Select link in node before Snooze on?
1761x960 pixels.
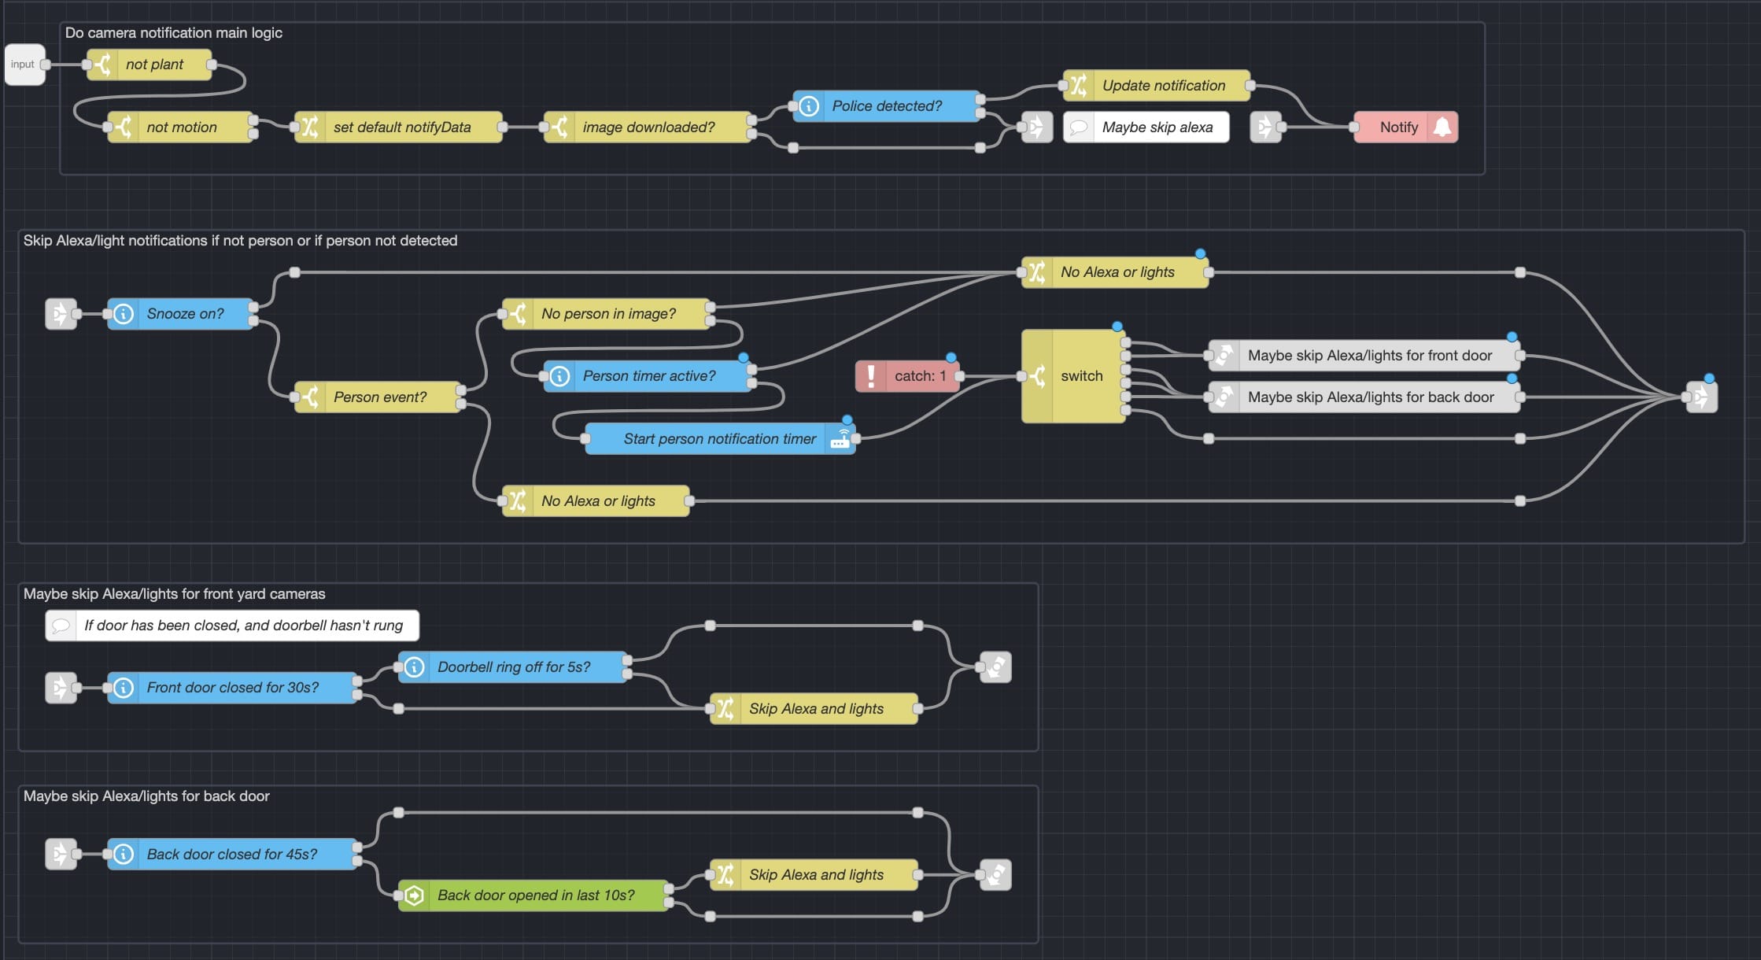pyautogui.click(x=61, y=313)
